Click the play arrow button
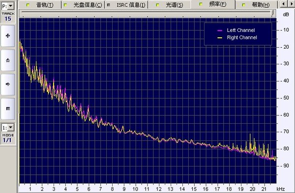The width and height of the screenshot is (295, 193). (x=8, y=84)
